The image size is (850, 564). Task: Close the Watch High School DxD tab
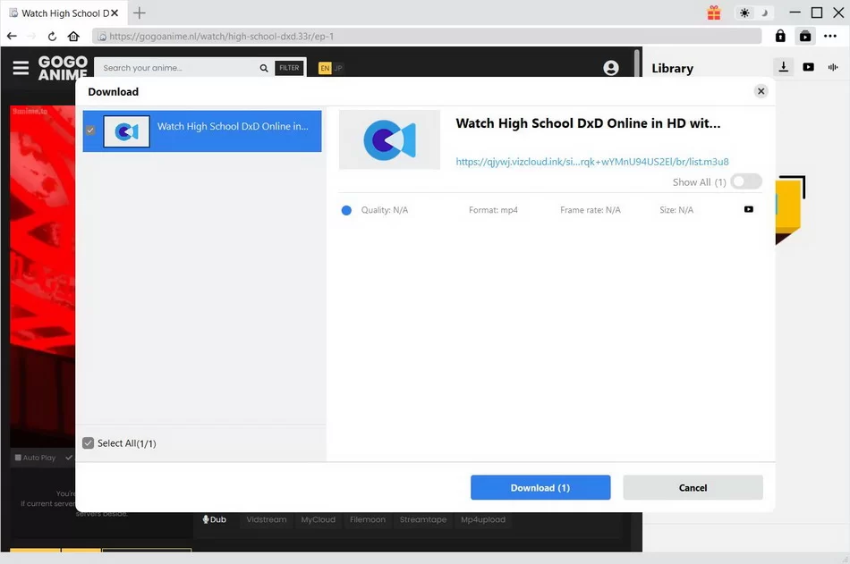pos(115,13)
